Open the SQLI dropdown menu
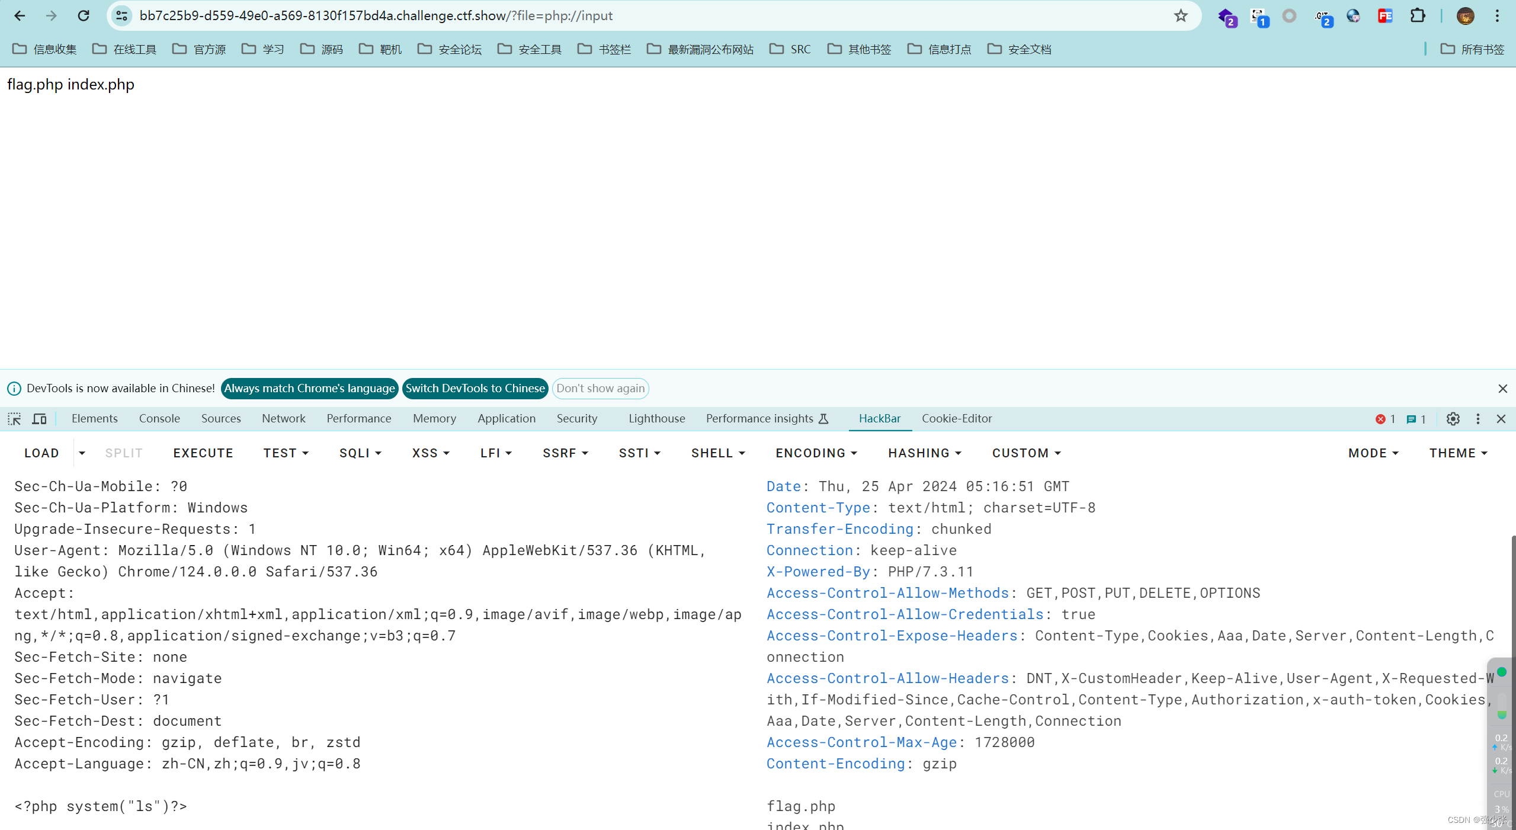This screenshot has height=830, width=1516. click(360, 453)
